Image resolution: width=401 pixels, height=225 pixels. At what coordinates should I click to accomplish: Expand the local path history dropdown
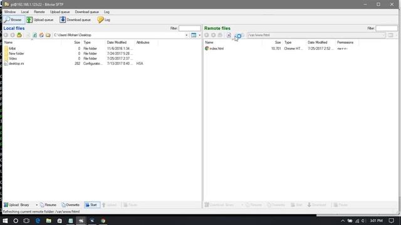tap(187, 35)
